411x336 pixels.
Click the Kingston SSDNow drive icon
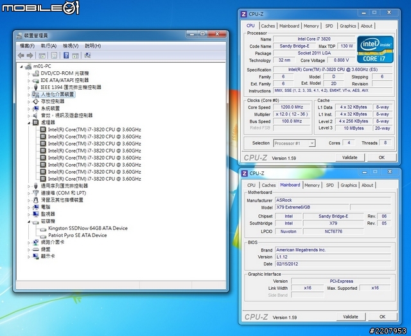[43, 229]
